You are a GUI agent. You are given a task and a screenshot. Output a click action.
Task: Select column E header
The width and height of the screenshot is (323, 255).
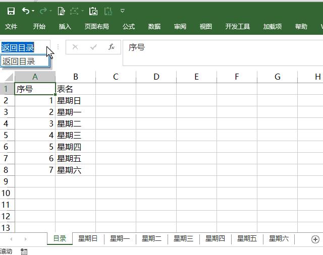point(196,77)
